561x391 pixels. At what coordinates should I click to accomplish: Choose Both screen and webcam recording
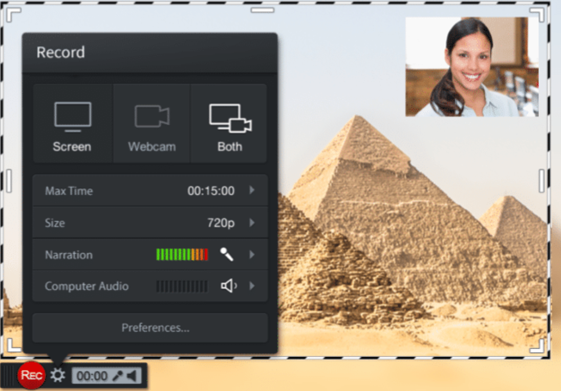[x=229, y=123]
